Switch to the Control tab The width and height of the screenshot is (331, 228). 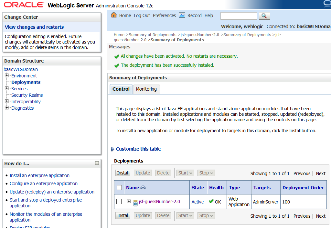coord(121,89)
